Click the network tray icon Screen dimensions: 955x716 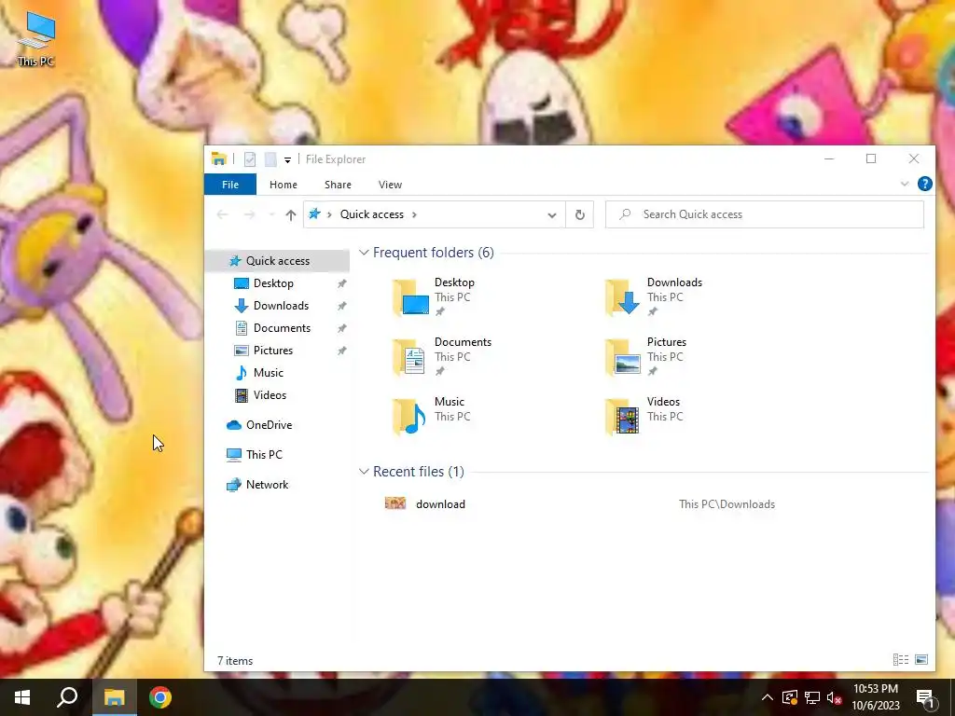click(812, 697)
